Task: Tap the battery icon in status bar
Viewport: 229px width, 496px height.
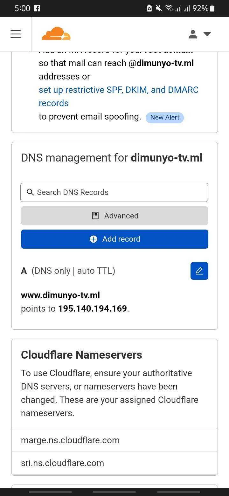Action: tap(212, 8)
